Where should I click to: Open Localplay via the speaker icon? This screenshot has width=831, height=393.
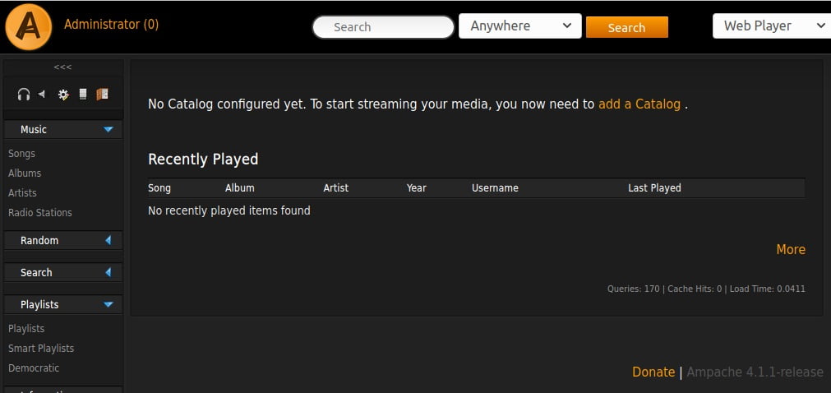pyautogui.click(x=42, y=95)
